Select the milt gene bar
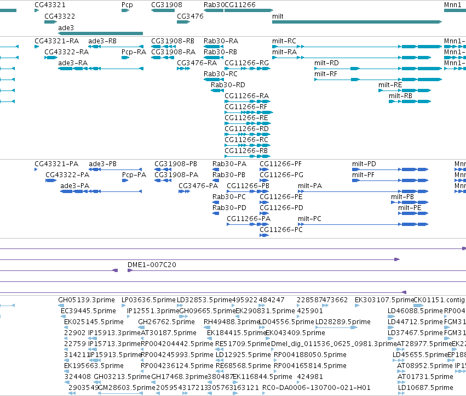The width and height of the screenshot is (466, 396). pyautogui.click(x=357, y=22)
